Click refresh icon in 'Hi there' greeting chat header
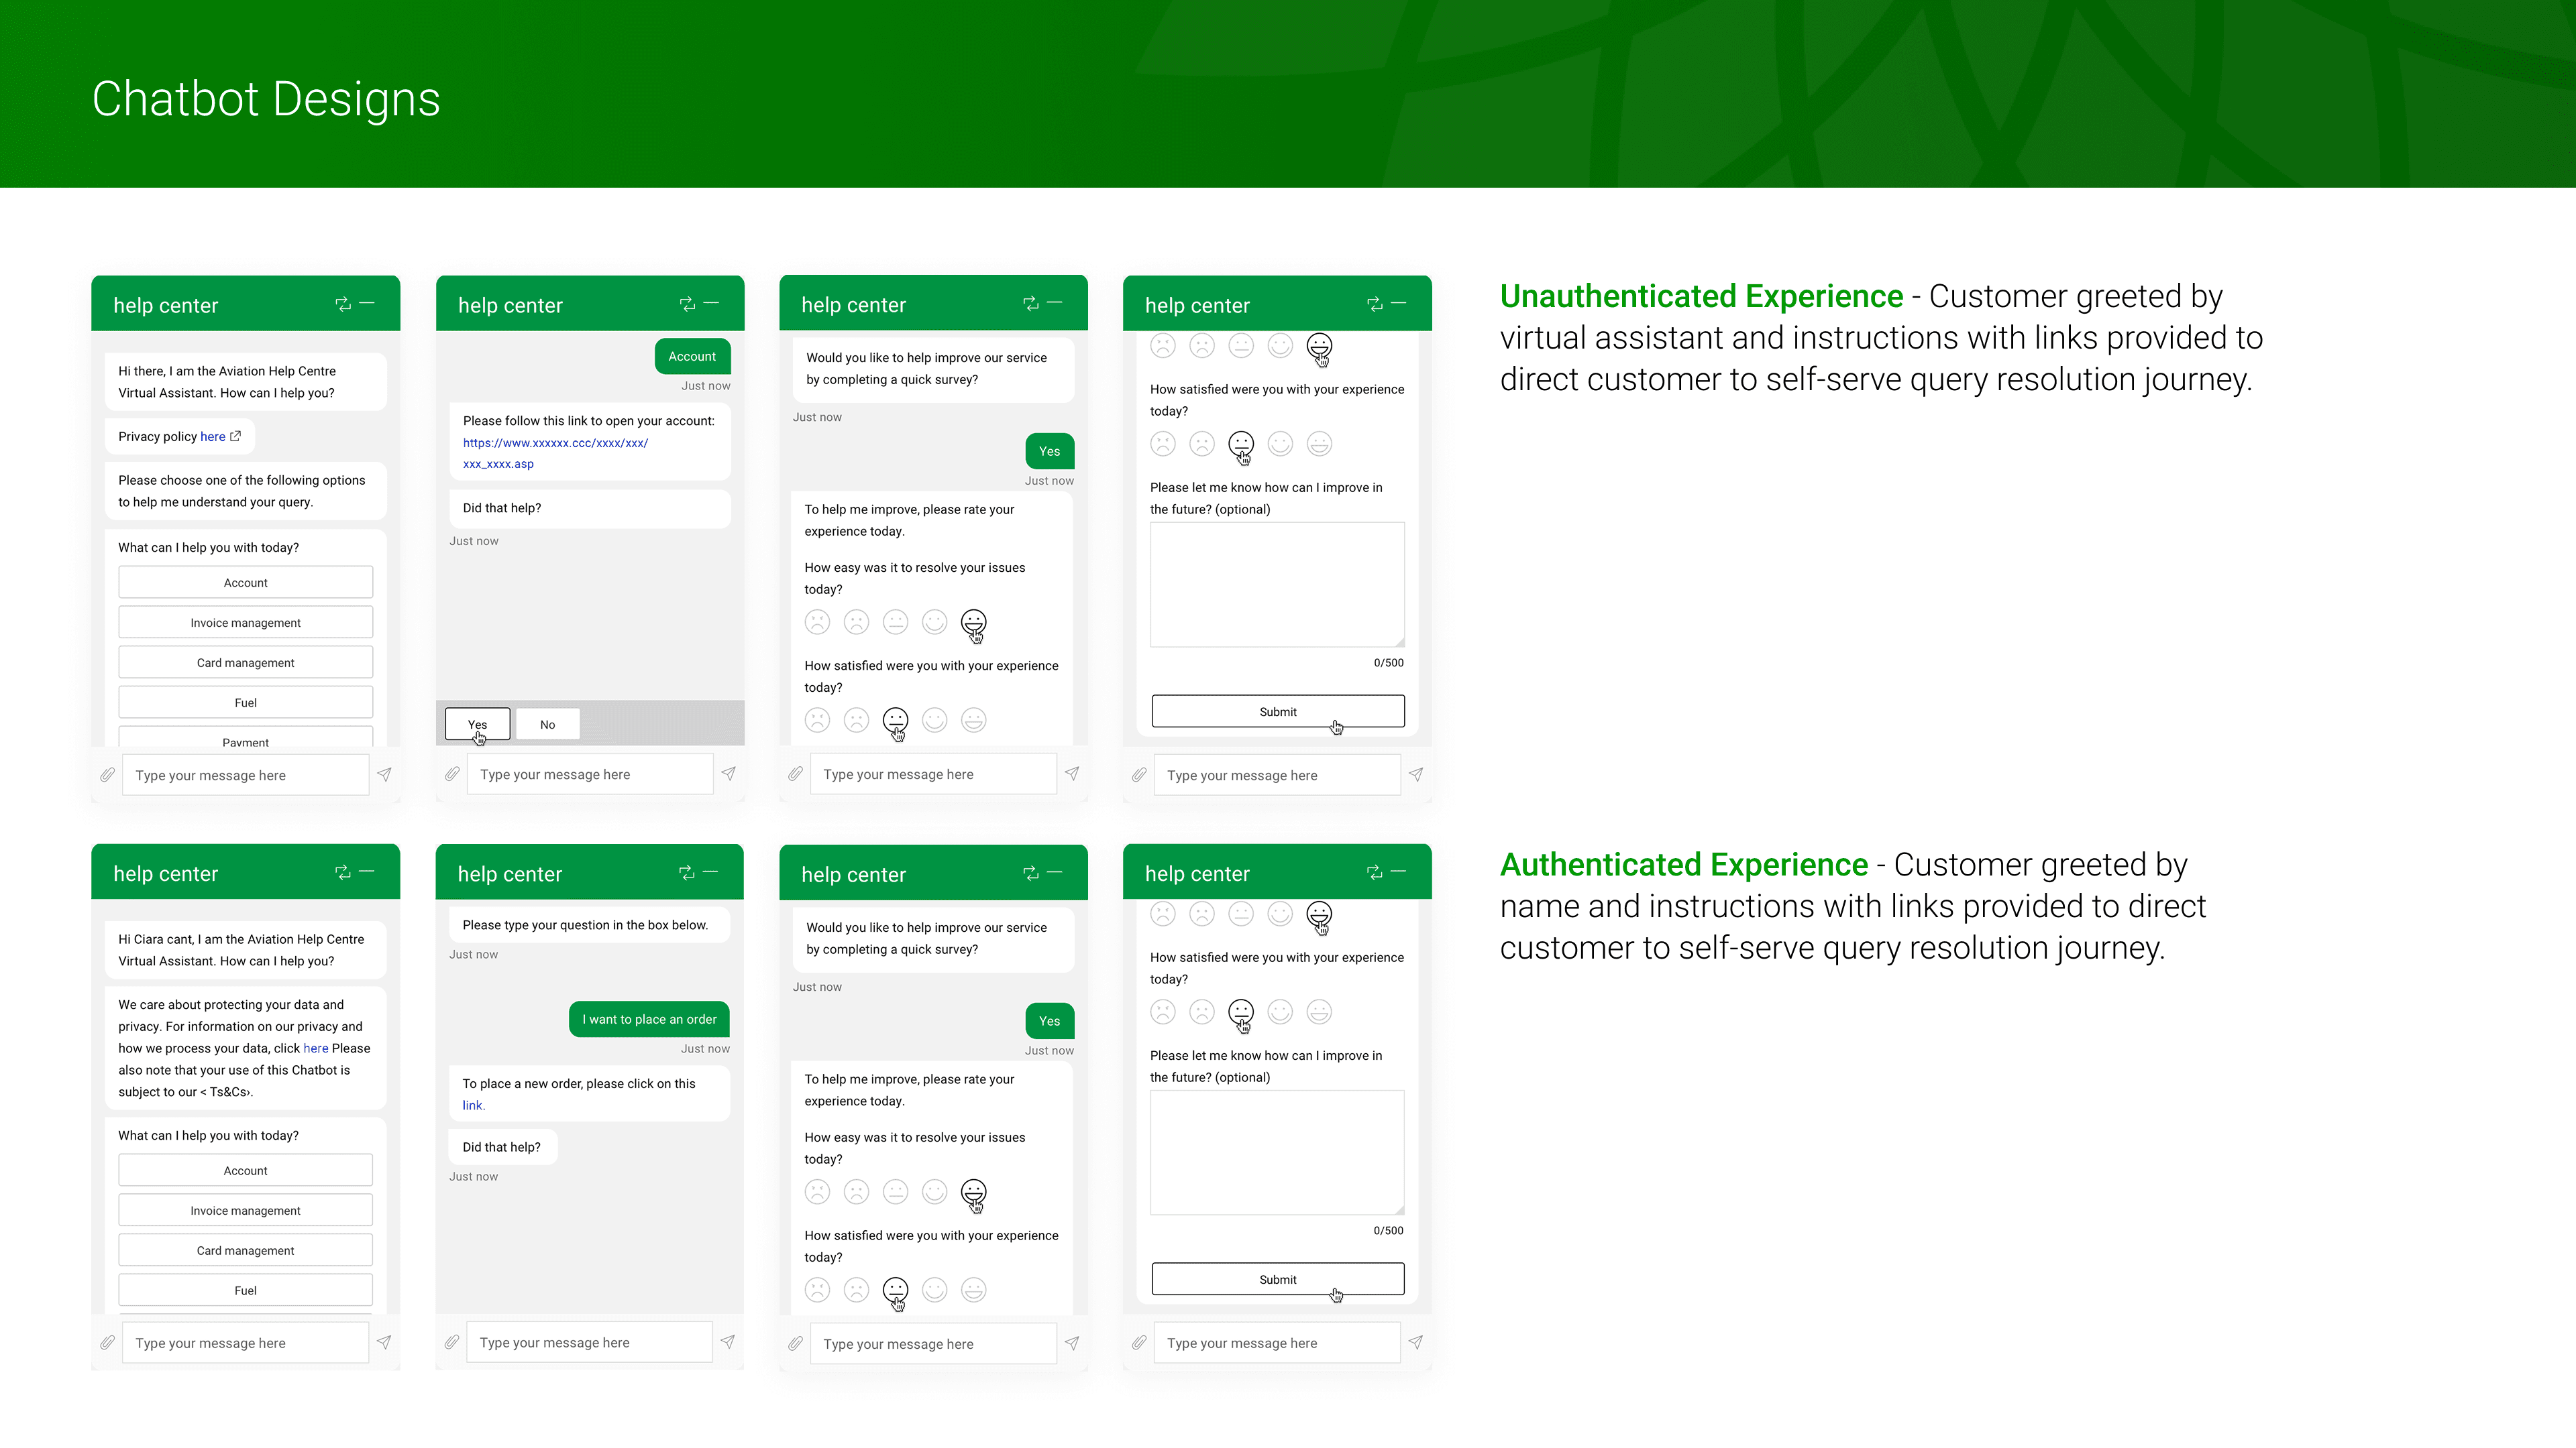Screen dimensions: 2576x1448 343,304
